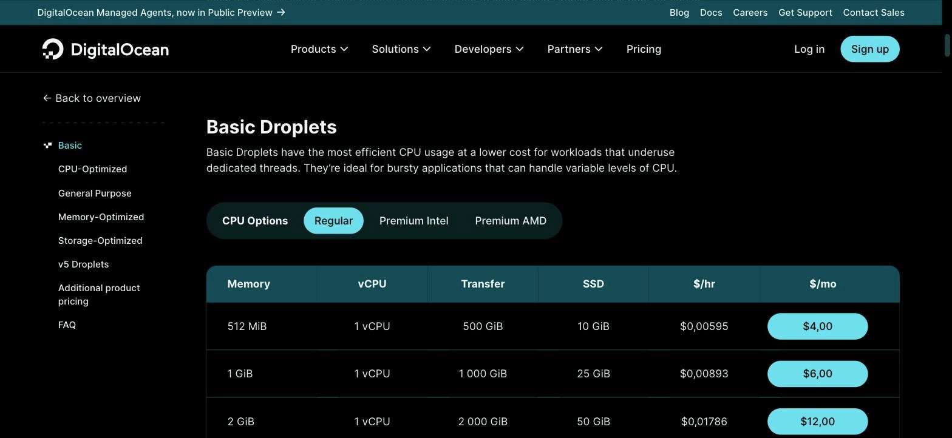
Task: Click the SSD column header
Action: 593,284
